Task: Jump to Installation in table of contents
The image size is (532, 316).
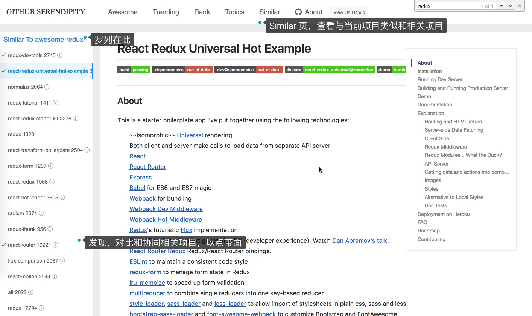Action: tap(430, 71)
